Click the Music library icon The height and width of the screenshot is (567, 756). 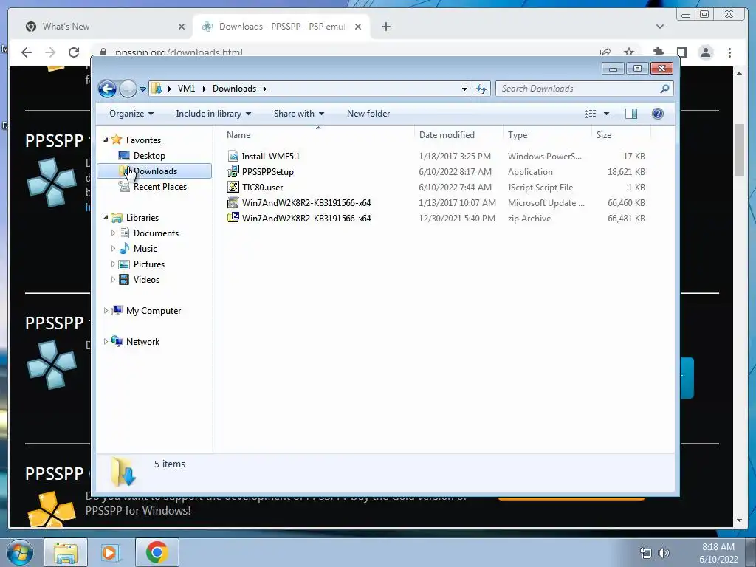pos(124,248)
